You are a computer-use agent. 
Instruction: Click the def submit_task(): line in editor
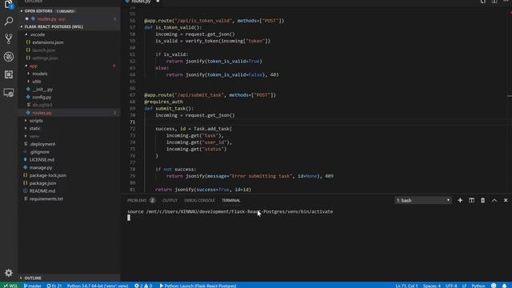click(169, 109)
